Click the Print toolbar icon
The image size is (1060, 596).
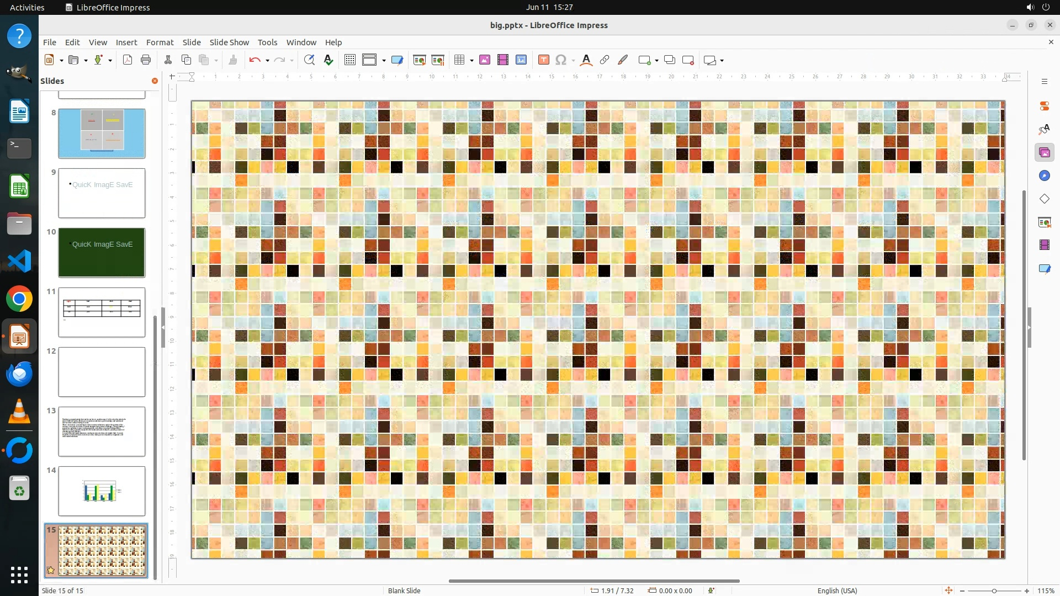pyautogui.click(x=146, y=60)
